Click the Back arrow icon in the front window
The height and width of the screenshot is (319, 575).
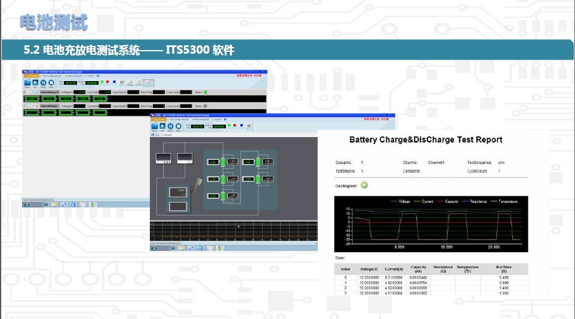[x=155, y=135]
